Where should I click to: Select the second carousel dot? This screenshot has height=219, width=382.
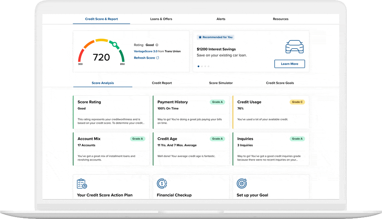202,67
